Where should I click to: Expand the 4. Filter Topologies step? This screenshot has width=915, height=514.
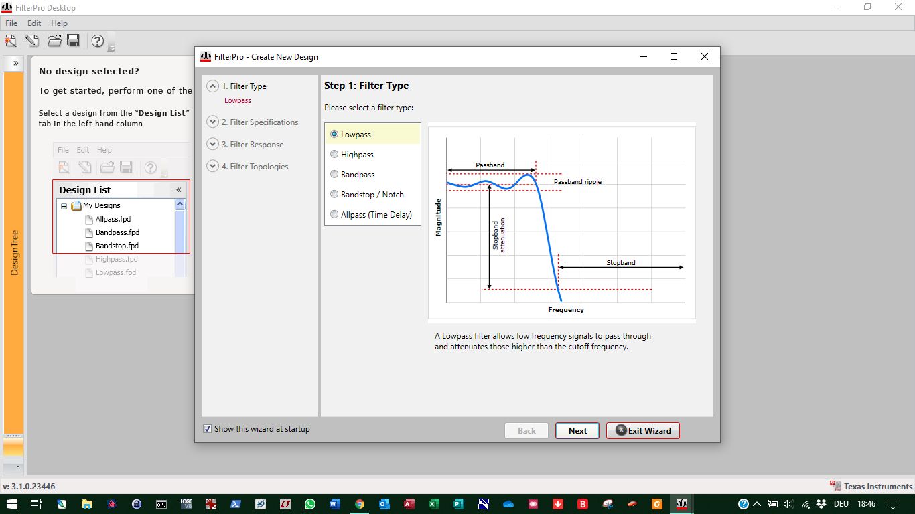click(x=213, y=166)
